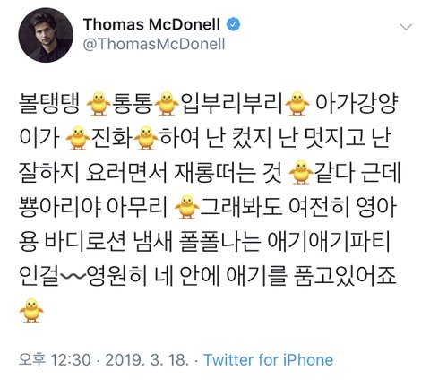Click the chick emoji between 진화 and 하여
The height and width of the screenshot is (387, 430).
click(x=146, y=138)
